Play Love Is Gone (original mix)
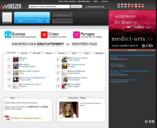This screenshot has width=157, height=128. pyautogui.click(x=33, y=78)
